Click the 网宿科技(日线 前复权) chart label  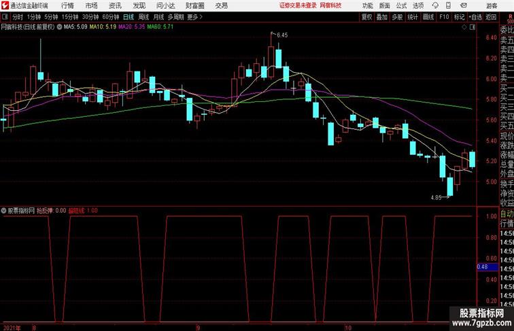pos(27,27)
